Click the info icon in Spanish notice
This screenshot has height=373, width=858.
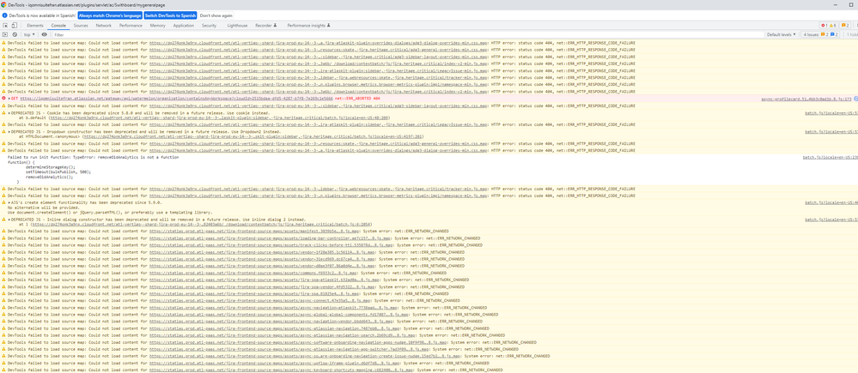pos(5,15)
